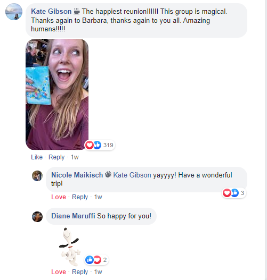267x280 pixels.
Task: Open the selfie photo attached to Kate's comment
Action: 57,94
